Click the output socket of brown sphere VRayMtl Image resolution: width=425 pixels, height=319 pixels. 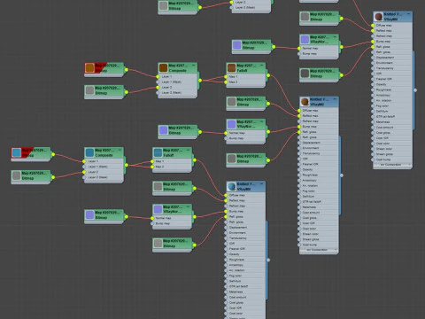coord(342,175)
